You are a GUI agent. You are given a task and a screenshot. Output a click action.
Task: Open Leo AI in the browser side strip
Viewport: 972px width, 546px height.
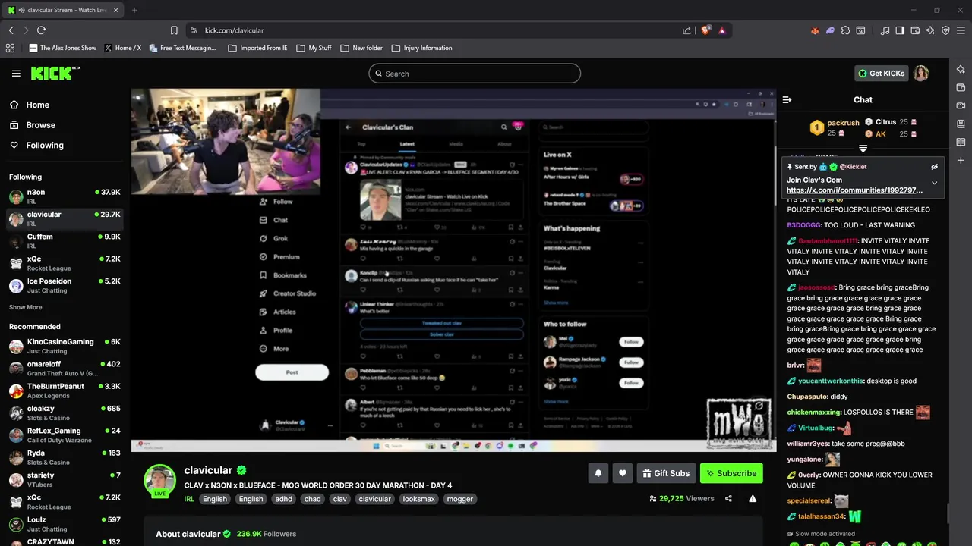pos(961,69)
